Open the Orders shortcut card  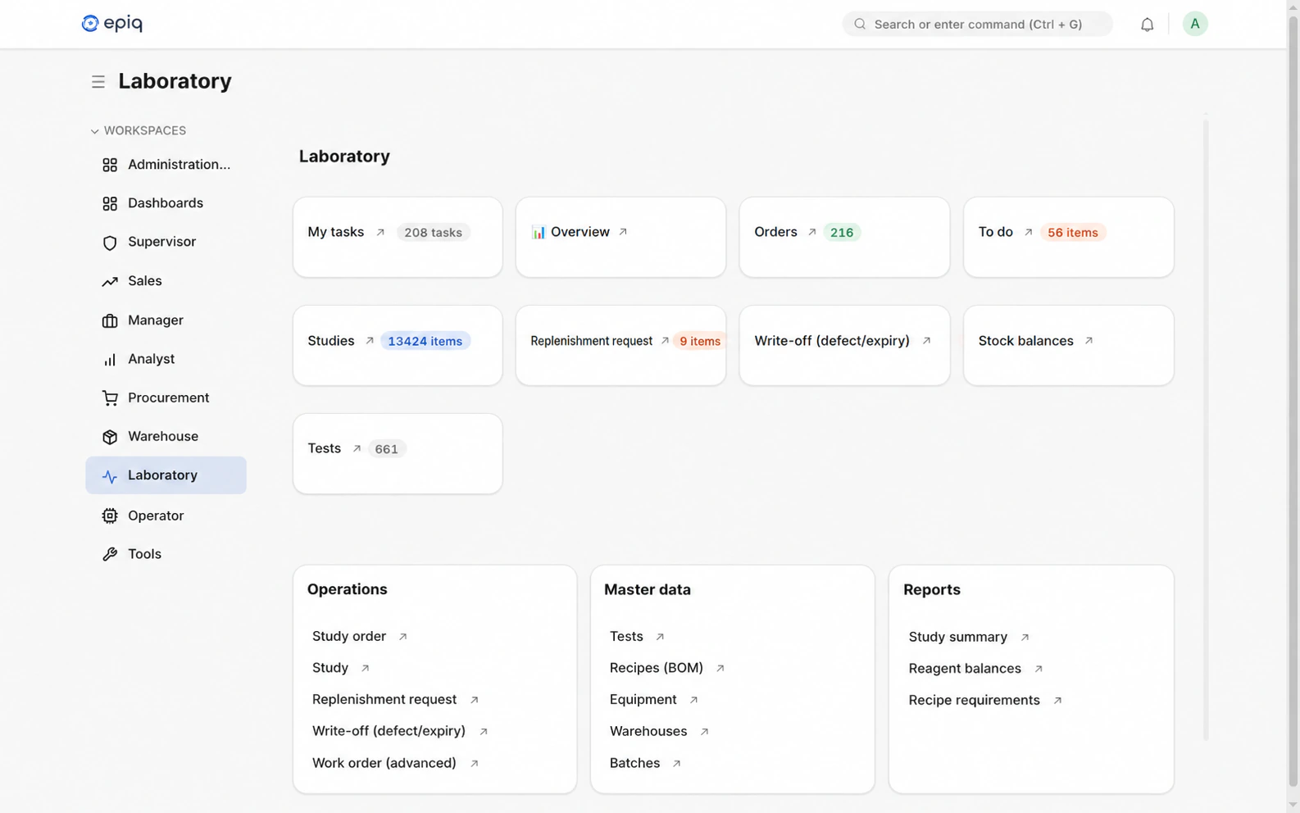click(844, 237)
